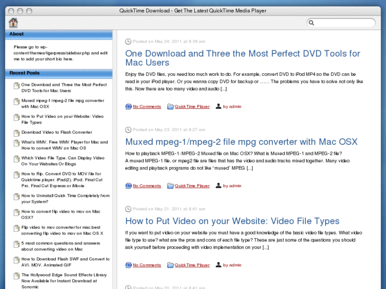The height and width of the screenshot is (289, 386).
Task: Open sidebar link 'The Hollywood Edge Sound Effects Library'
Action: click(64, 281)
